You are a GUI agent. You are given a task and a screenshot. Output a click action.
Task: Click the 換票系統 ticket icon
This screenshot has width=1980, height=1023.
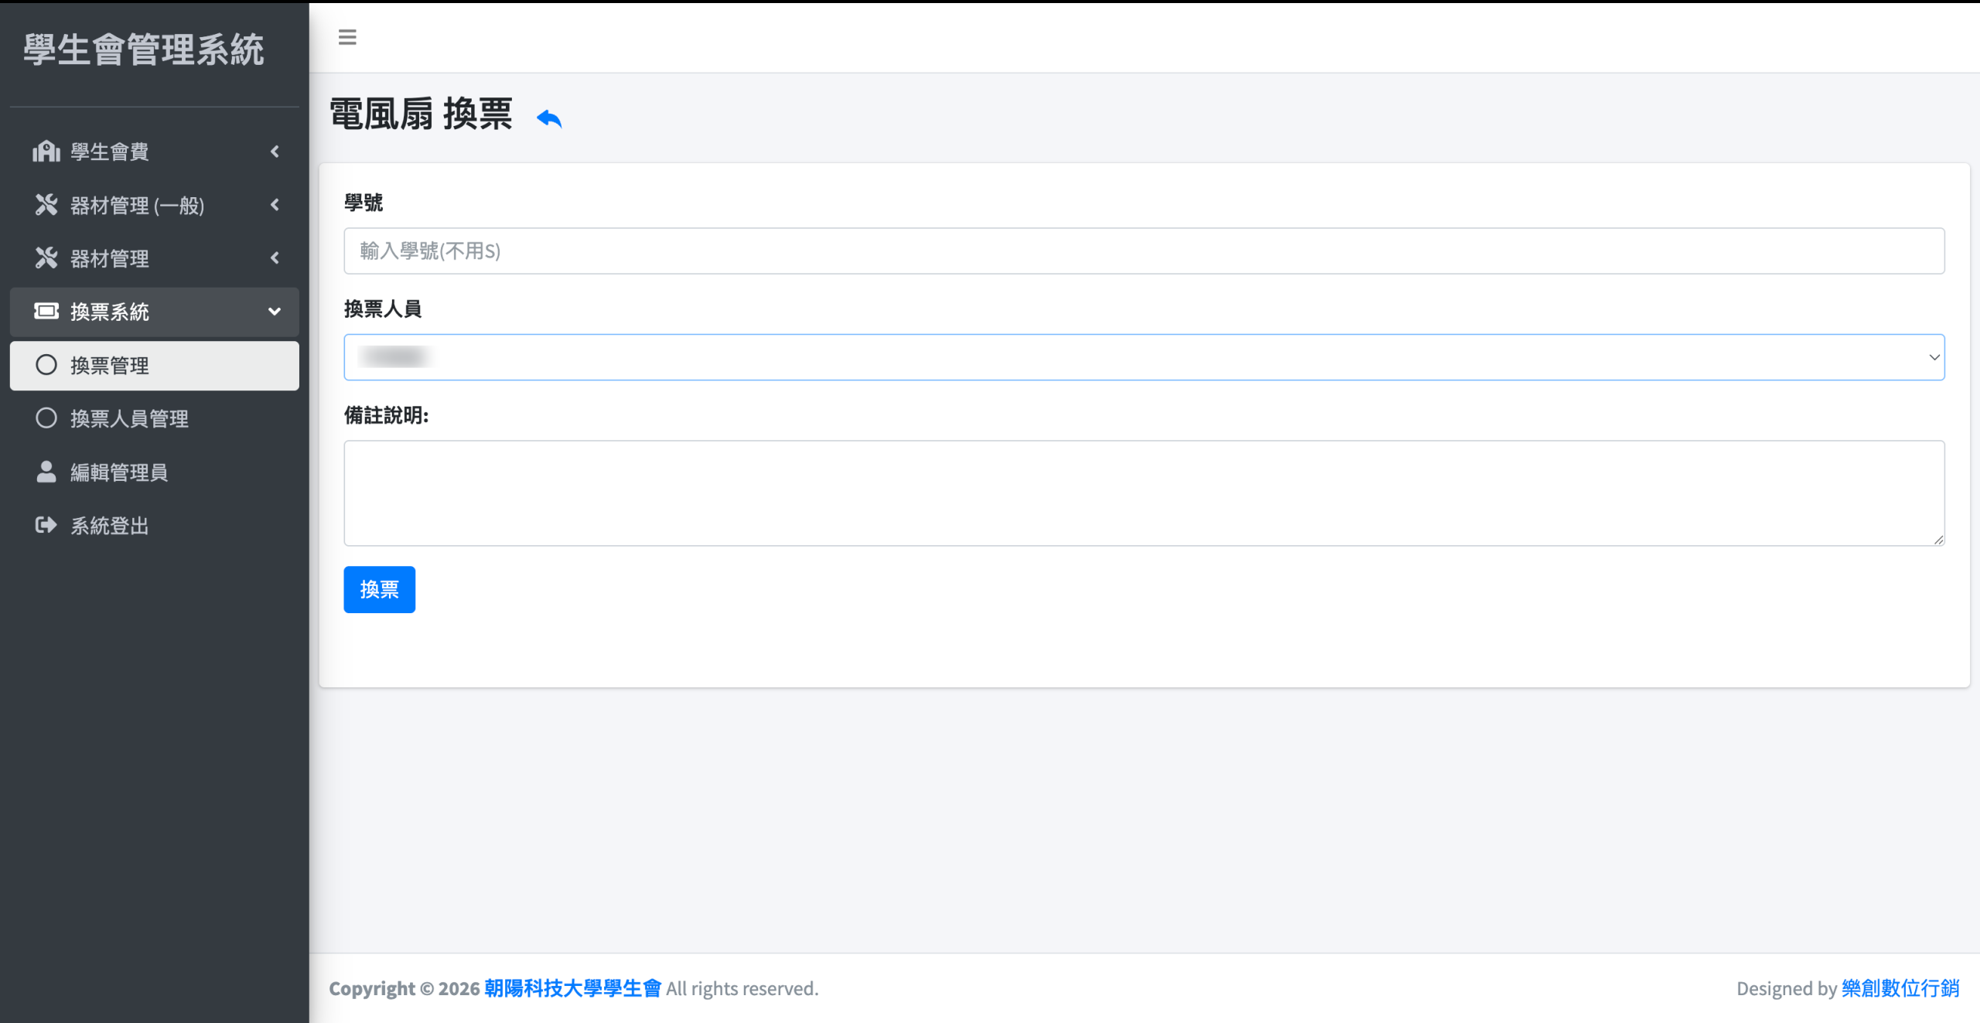click(46, 312)
